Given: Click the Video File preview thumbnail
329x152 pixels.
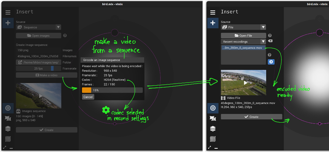Looking at the screenshot, I should click(x=243, y=82).
